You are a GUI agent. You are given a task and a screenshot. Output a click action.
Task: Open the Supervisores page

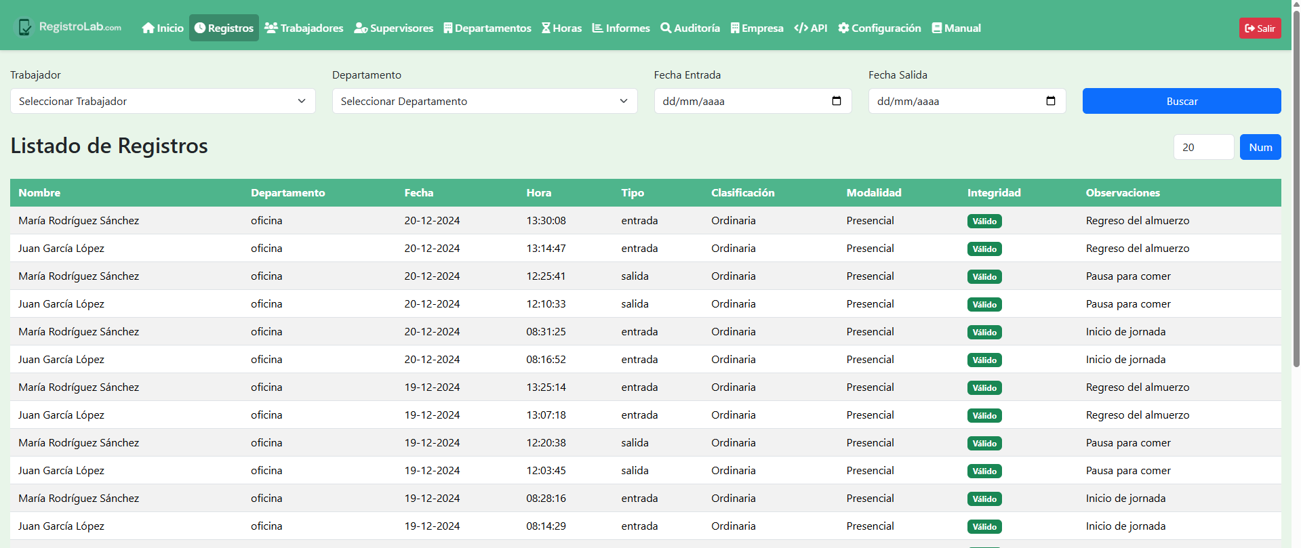394,28
